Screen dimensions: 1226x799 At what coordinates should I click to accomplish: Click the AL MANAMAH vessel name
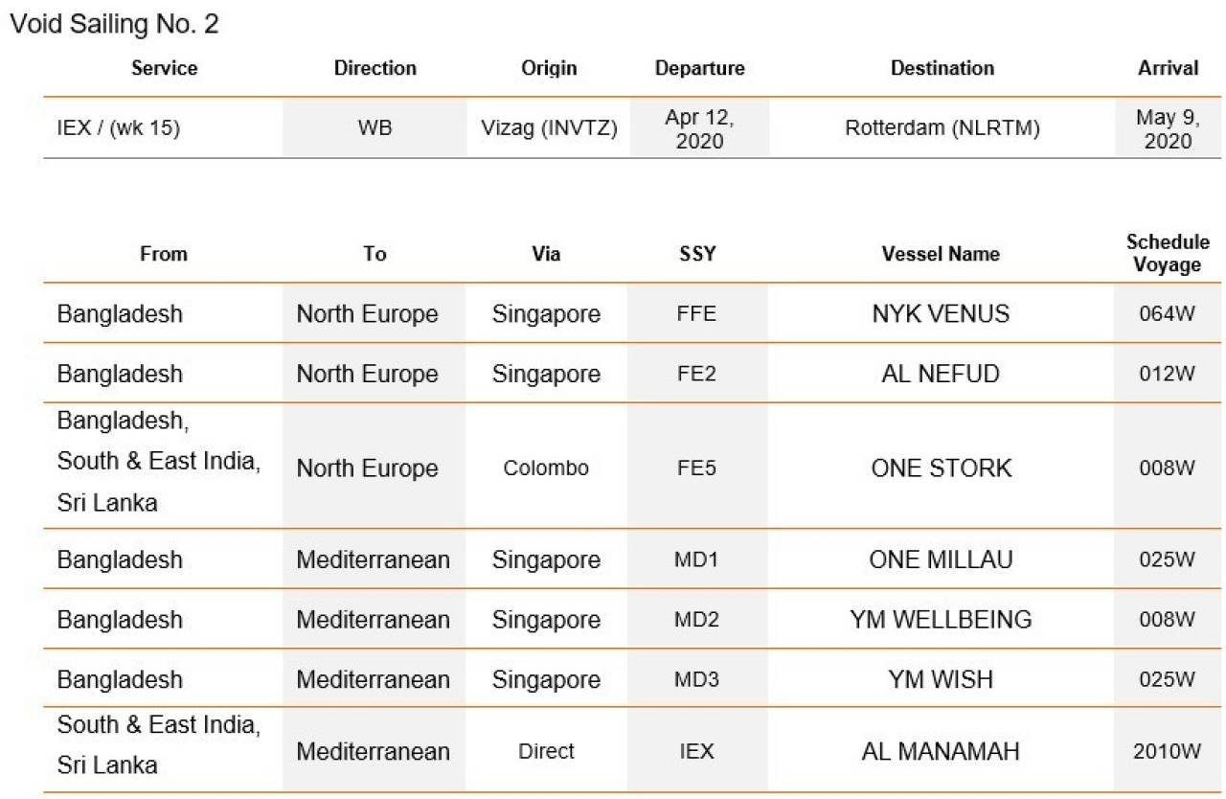click(941, 751)
